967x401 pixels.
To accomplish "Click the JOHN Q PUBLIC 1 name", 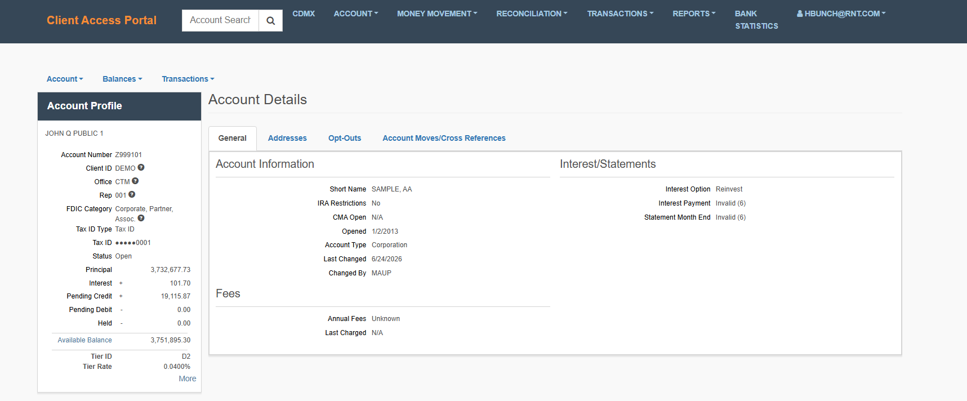I will pos(74,133).
